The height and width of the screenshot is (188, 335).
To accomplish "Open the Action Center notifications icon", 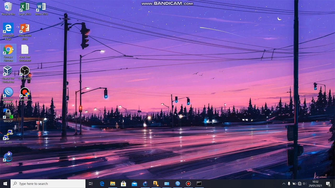I will pyautogui.click(x=328, y=184).
